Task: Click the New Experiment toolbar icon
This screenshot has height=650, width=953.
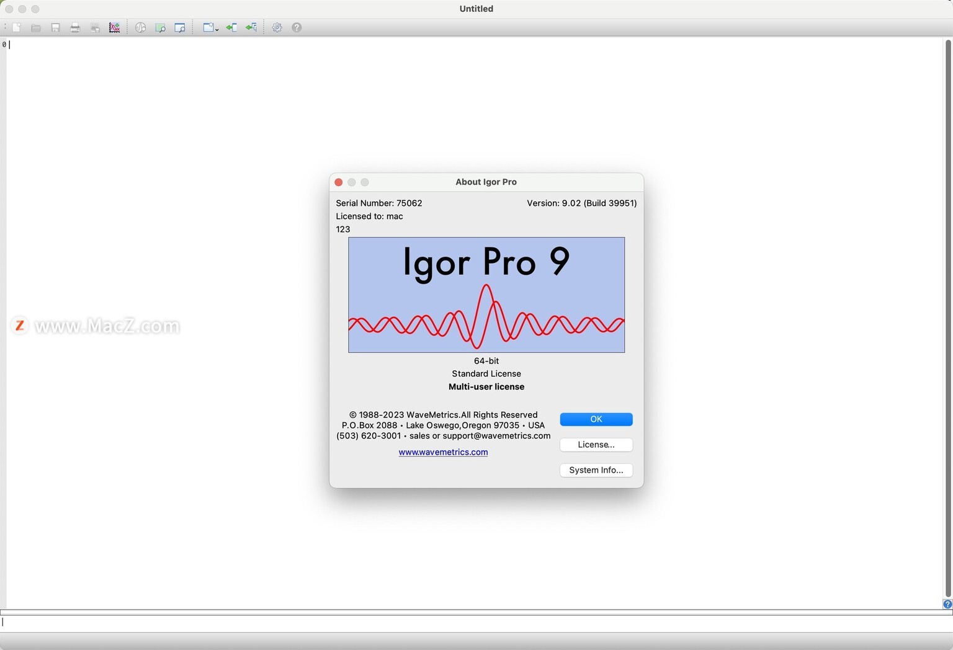Action: 17,28
